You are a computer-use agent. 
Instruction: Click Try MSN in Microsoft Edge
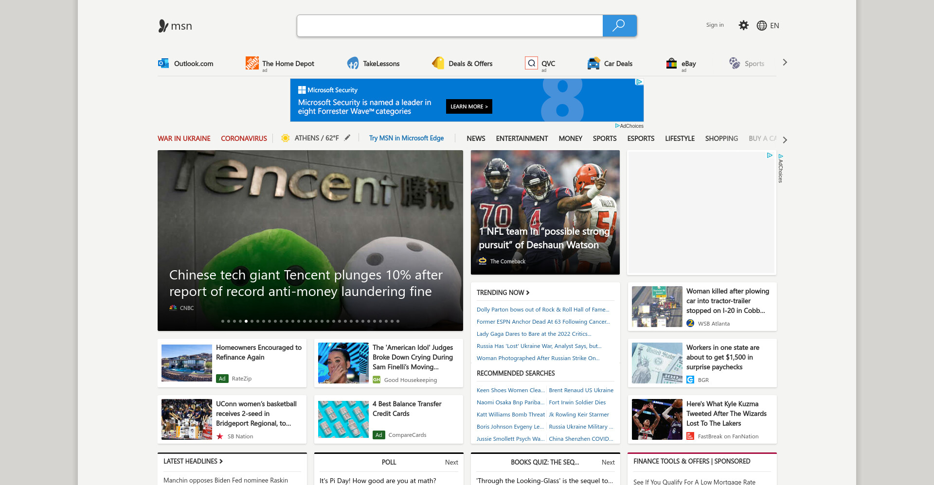[x=406, y=138]
